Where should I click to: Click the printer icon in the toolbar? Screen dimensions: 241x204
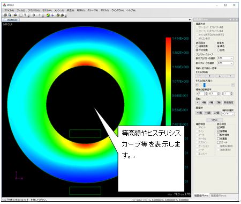[5, 15]
